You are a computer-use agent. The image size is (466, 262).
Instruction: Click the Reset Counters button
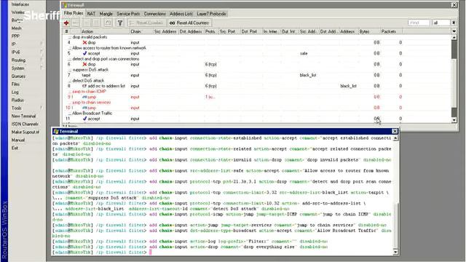[x=147, y=23]
